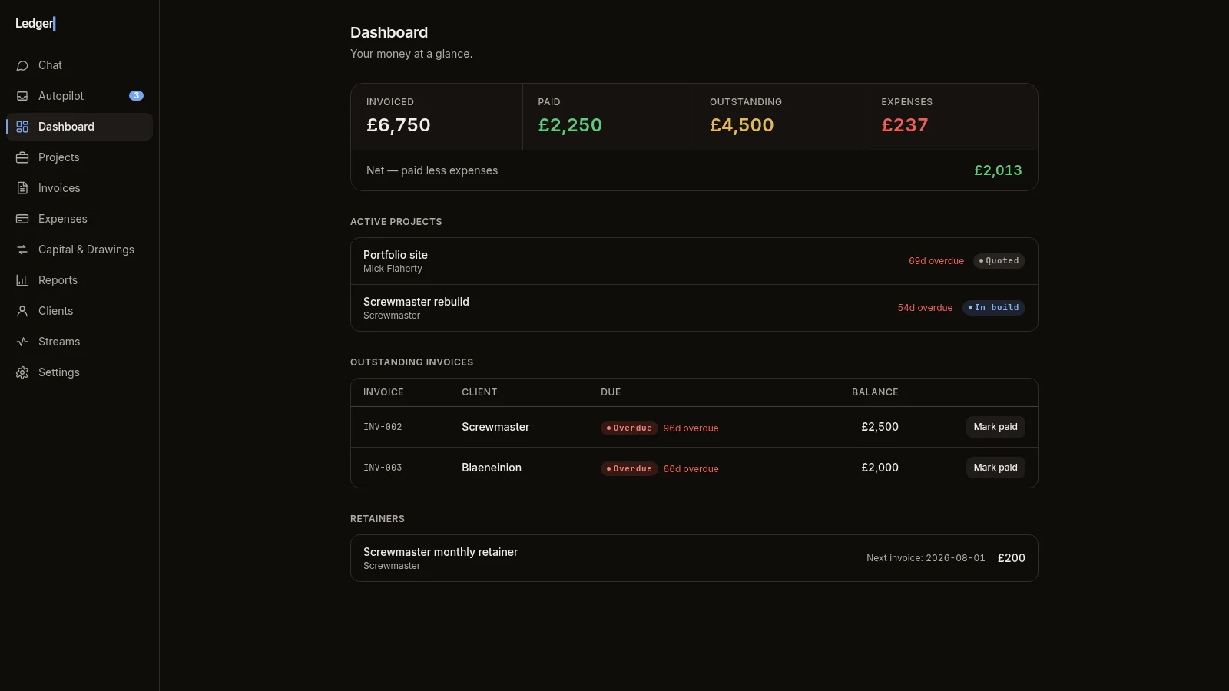Click the Quoted status badge

(999, 261)
